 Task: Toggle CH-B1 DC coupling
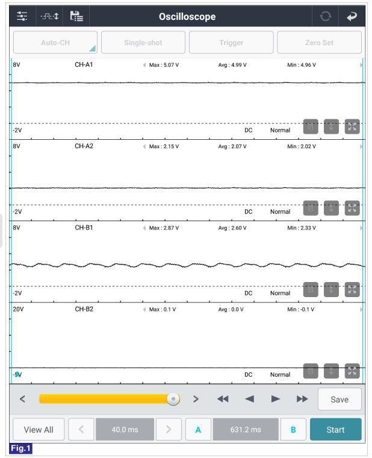[248, 293]
